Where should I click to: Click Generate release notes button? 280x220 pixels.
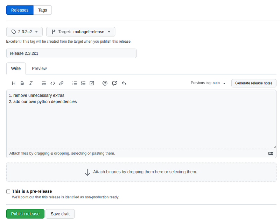tap(254, 83)
